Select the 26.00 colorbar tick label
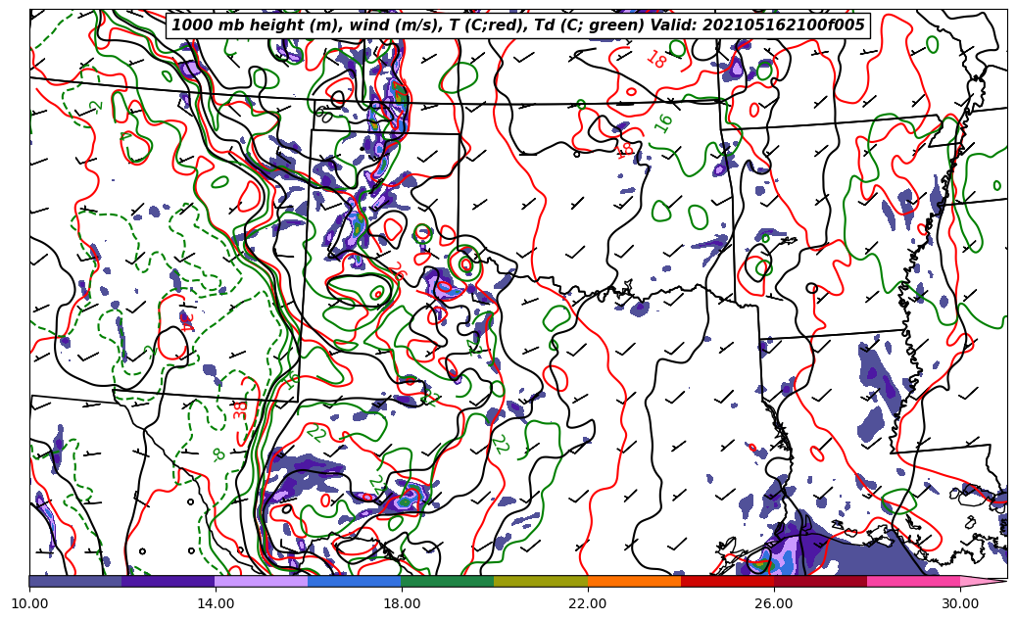The width and height of the screenshot is (1016, 620). (774, 603)
